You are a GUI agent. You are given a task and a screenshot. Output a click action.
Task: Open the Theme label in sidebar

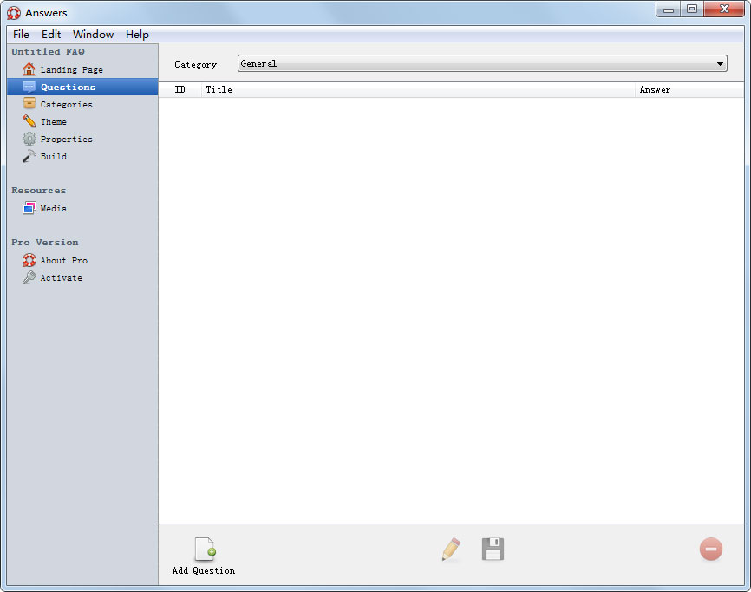(x=53, y=121)
